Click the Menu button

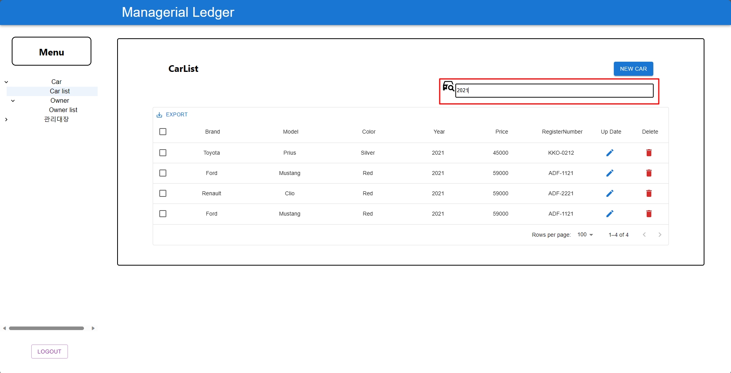pyautogui.click(x=52, y=51)
